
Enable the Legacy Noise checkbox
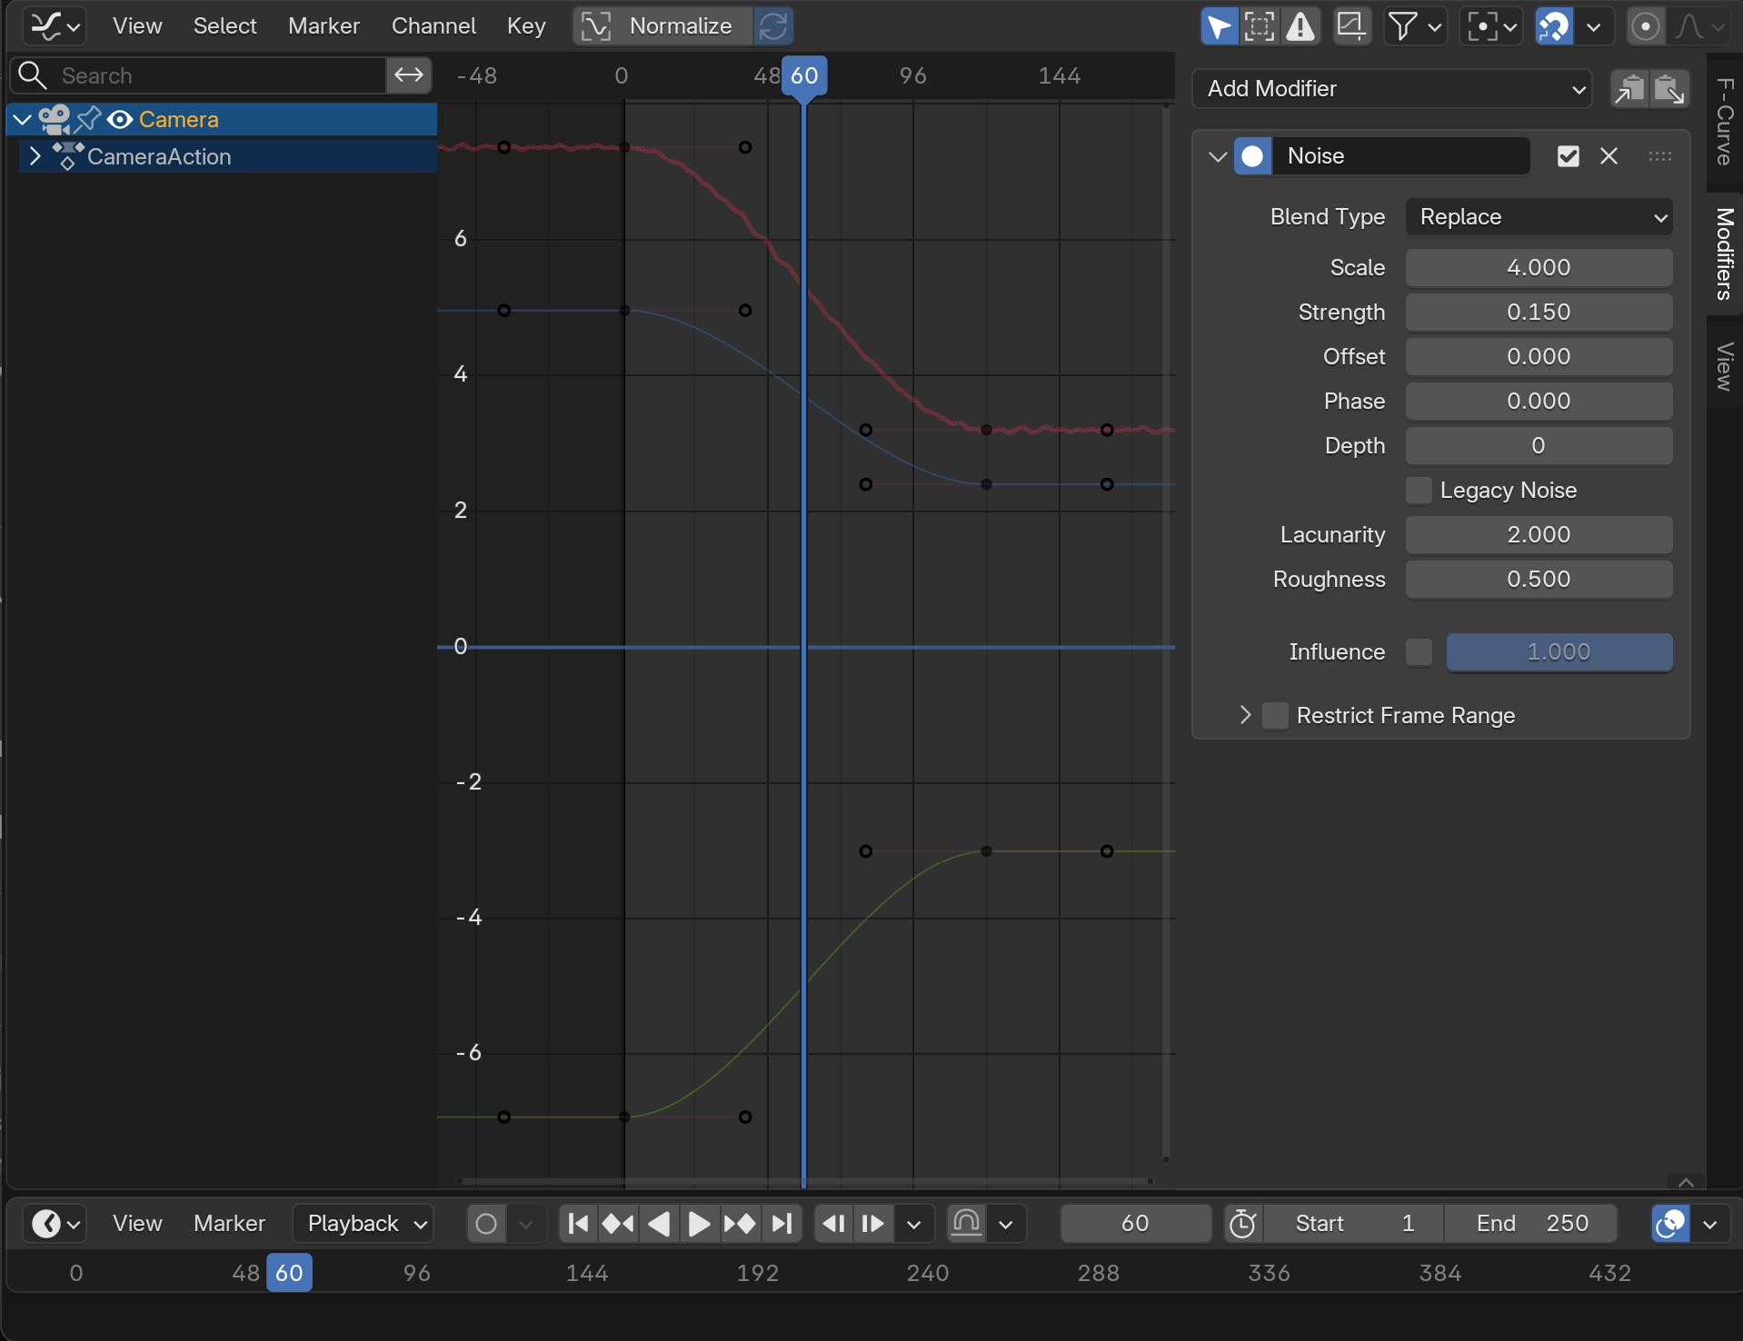1419,491
